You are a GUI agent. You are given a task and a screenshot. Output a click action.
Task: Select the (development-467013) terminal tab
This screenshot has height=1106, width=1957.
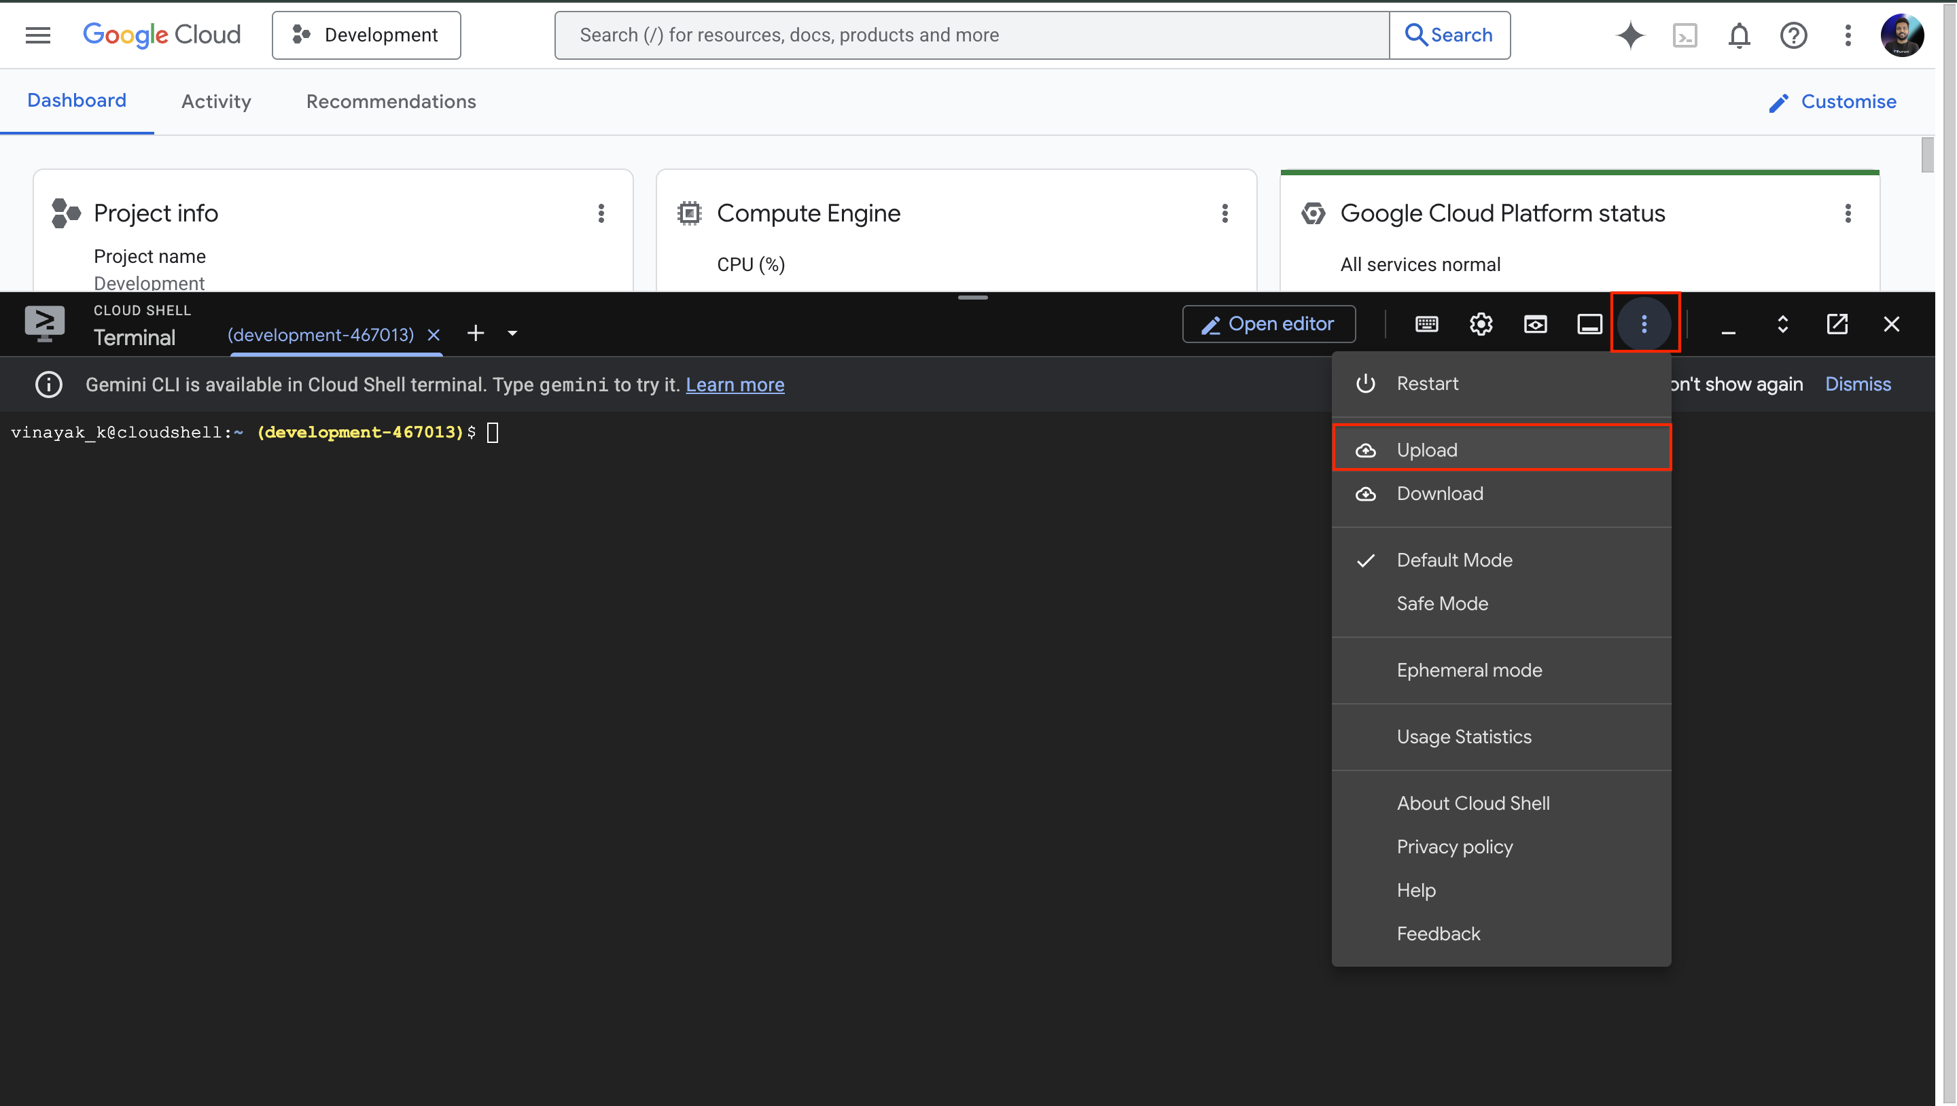321,335
